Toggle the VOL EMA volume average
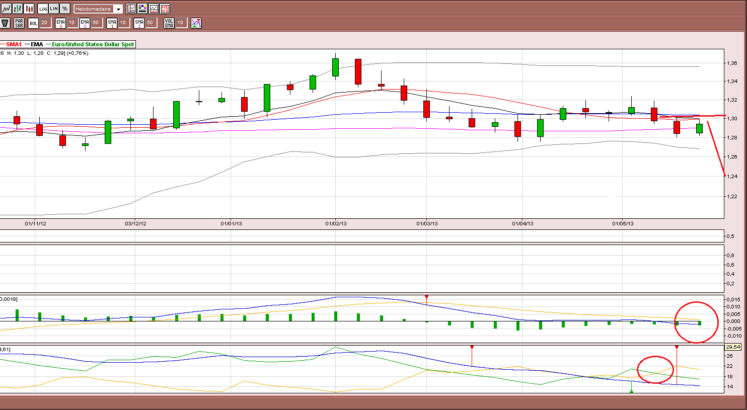The width and height of the screenshot is (747, 410). click(x=169, y=23)
